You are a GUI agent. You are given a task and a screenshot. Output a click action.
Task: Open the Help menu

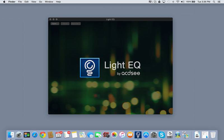[x=58, y=2]
